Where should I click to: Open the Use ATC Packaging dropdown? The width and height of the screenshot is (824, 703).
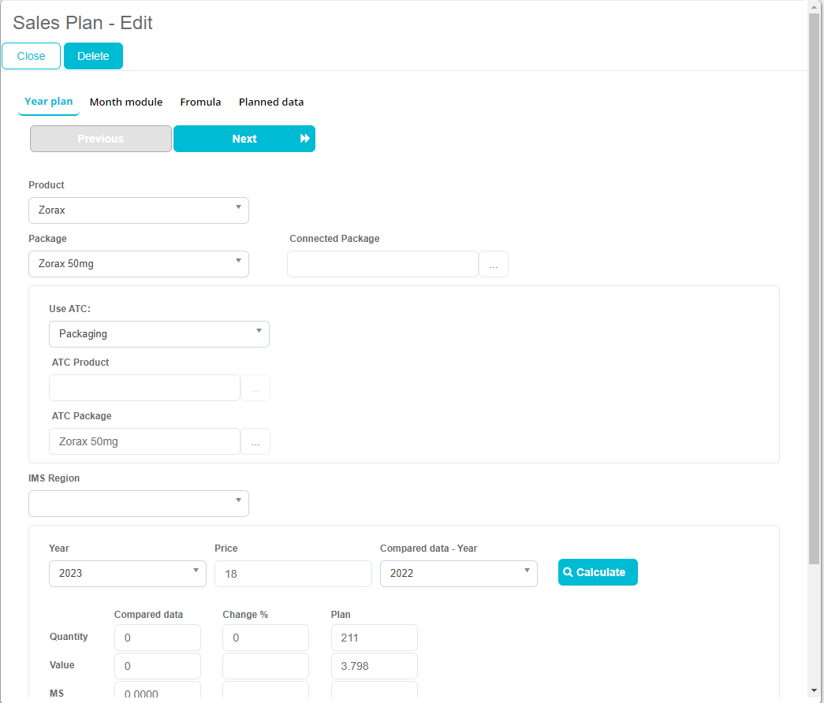point(159,334)
